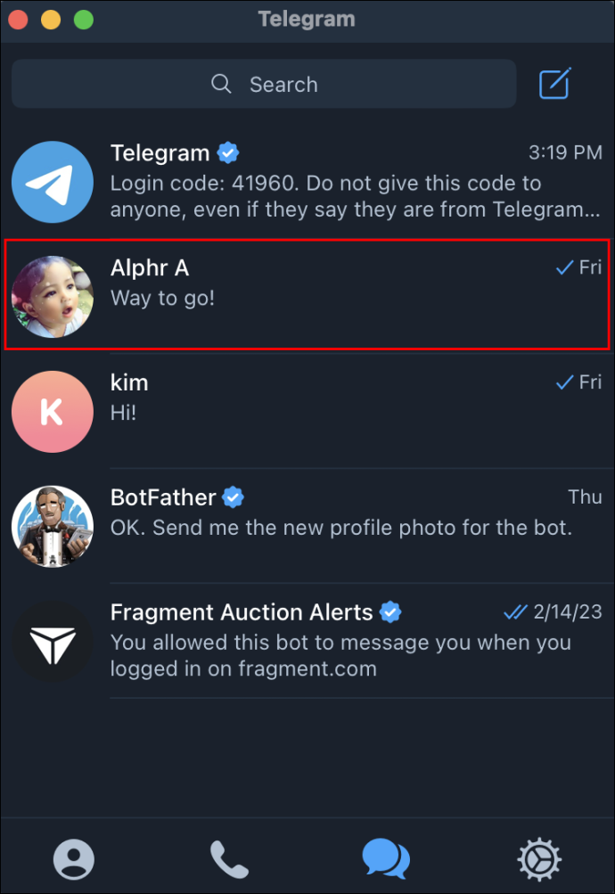
Task: Open the Calls tab phone icon
Action: point(229,859)
